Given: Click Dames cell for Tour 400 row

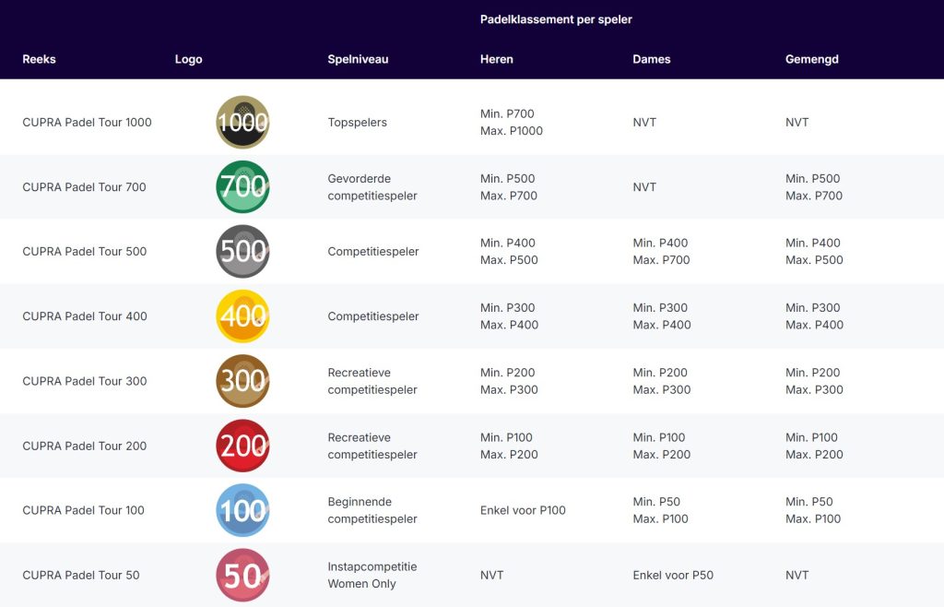Looking at the screenshot, I should coord(662,316).
